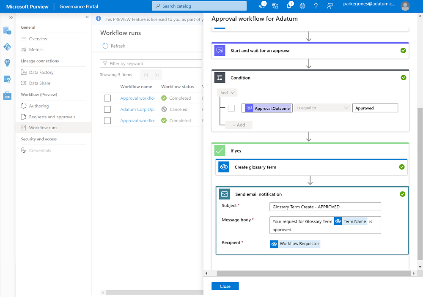This screenshot has height=297, width=423.
Task: Open the user account avatar
Action: (405, 6)
